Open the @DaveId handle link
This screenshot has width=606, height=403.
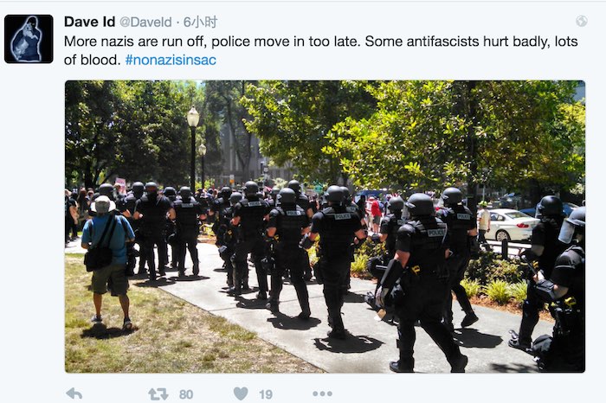(x=145, y=22)
